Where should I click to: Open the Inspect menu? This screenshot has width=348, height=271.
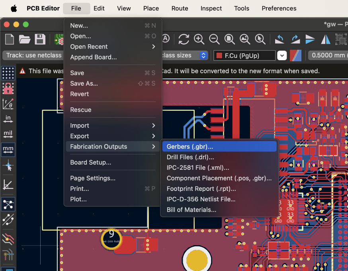(x=211, y=8)
